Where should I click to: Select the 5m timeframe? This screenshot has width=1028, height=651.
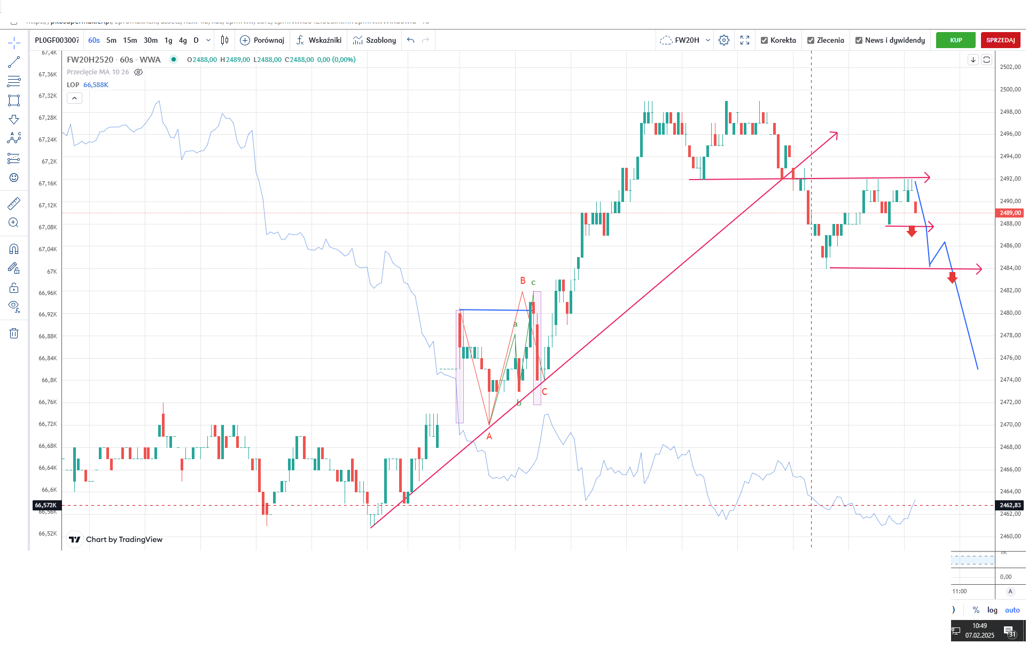point(111,40)
